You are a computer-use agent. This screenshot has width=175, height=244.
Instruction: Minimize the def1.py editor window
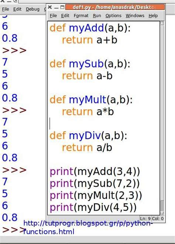pos(56,7)
